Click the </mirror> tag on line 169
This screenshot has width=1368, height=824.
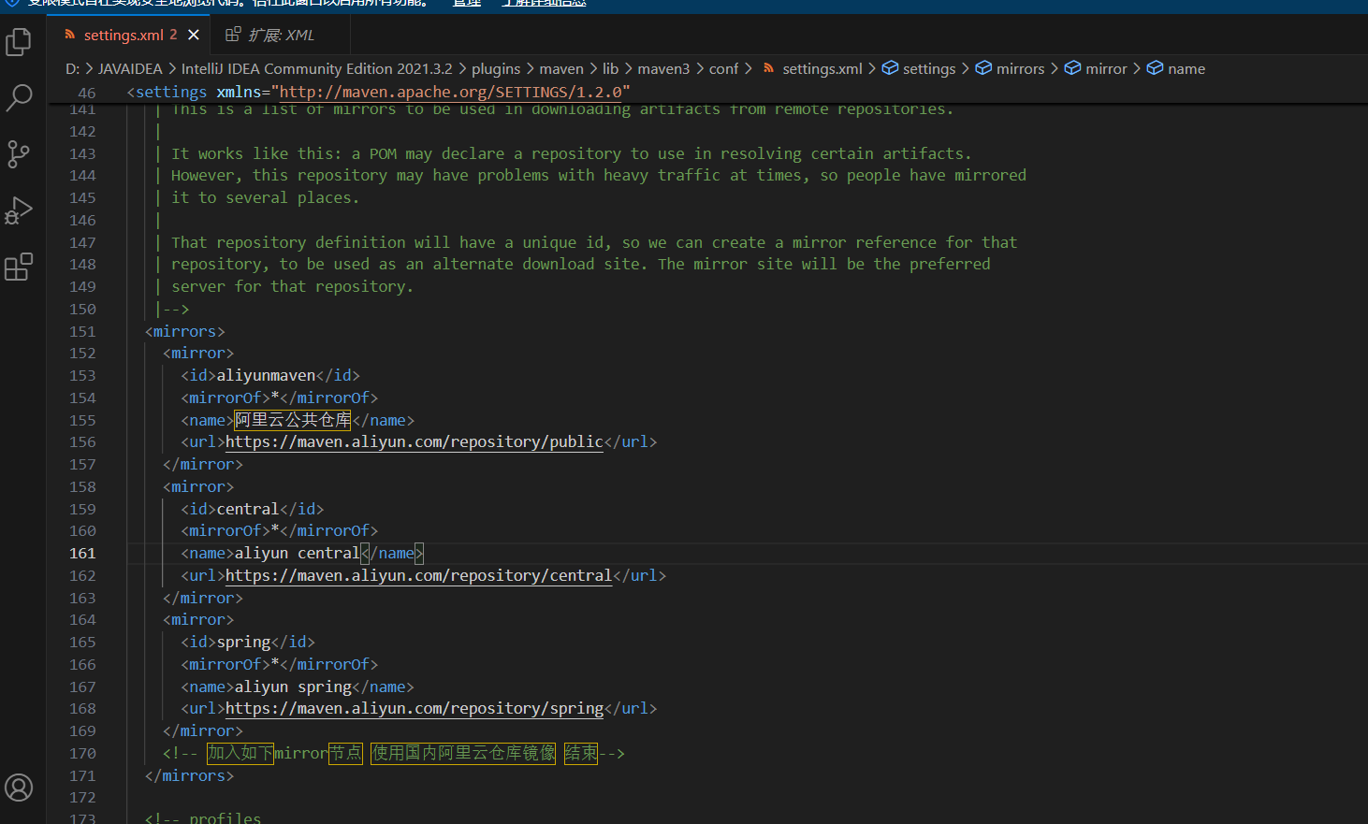203,730
